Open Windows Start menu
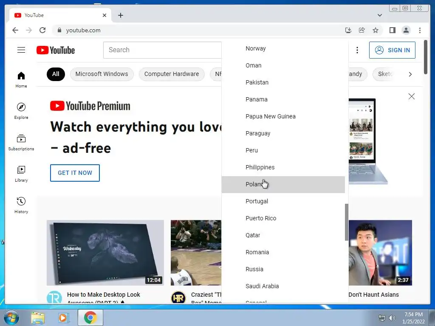The height and width of the screenshot is (326, 435). [x=11, y=318]
